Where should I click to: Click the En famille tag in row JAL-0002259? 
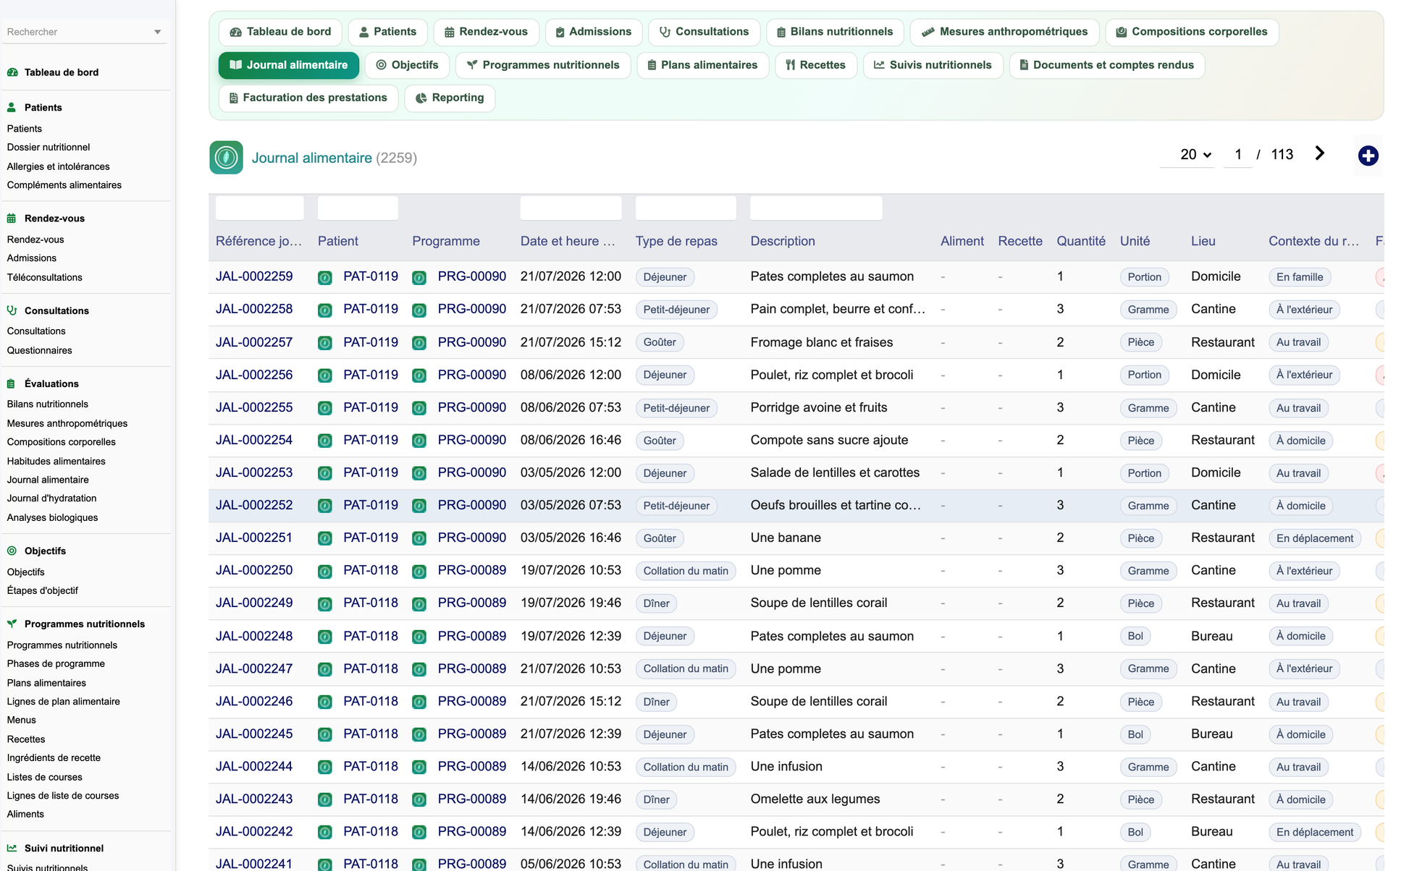point(1300,277)
